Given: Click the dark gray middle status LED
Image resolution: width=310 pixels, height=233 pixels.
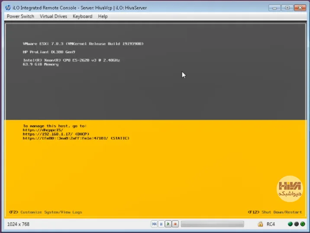Looking at the screenshot, I should pos(296,224).
